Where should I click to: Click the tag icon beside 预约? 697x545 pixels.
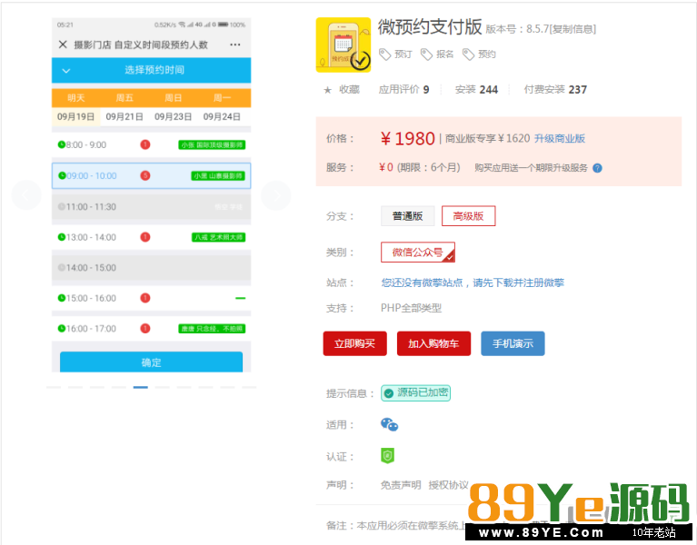tap(468, 54)
